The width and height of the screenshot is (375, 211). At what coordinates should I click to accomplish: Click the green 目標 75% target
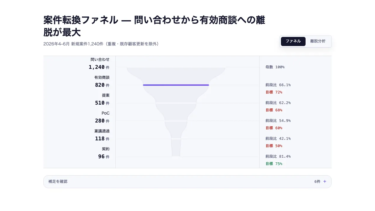[x=274, y=164]
